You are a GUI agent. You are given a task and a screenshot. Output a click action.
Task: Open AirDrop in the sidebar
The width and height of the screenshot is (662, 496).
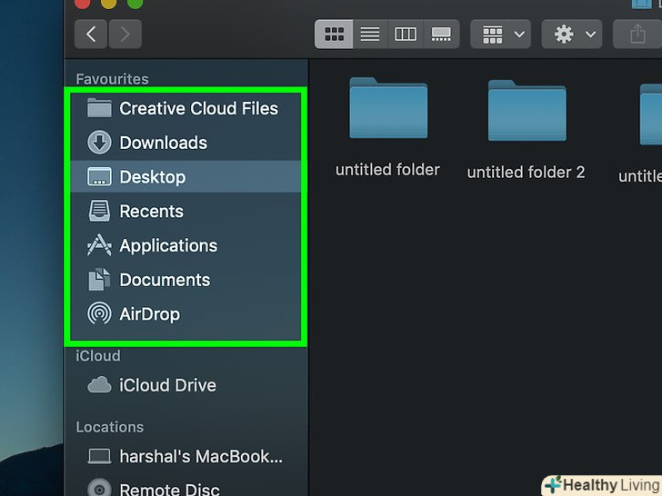click(x=186, y=313)
